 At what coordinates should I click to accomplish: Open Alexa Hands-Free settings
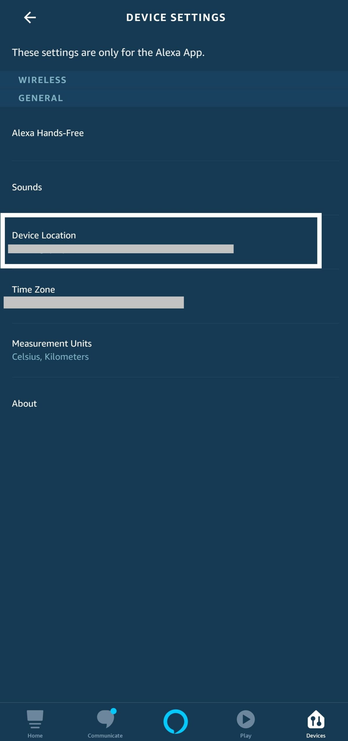click(x=48, y=133)
